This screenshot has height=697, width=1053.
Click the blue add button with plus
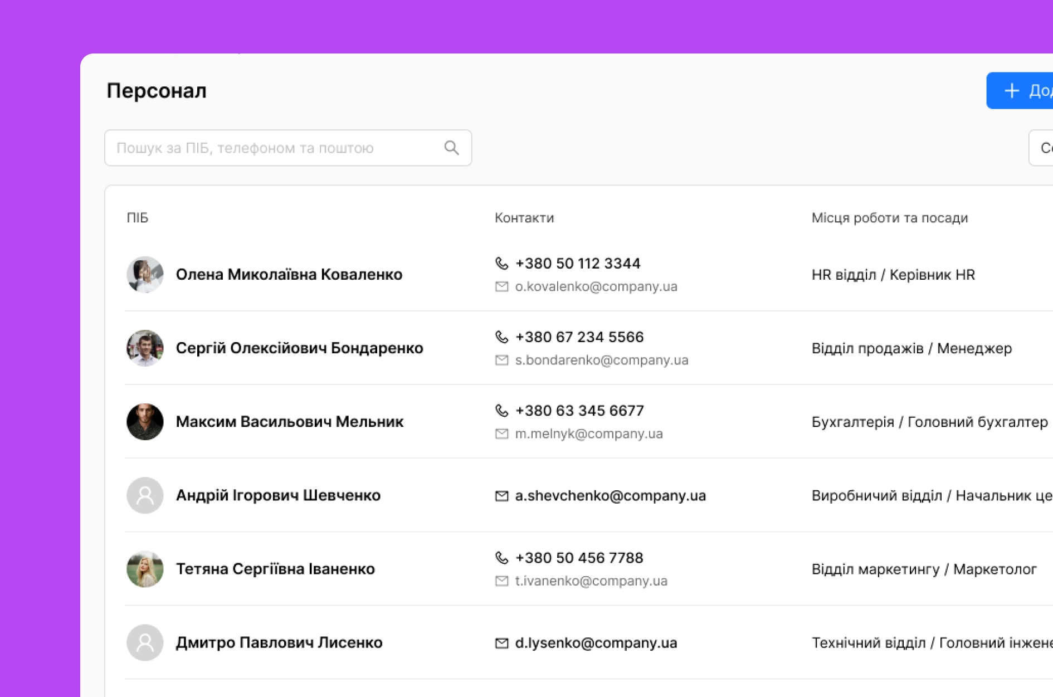pos(1020,90)
